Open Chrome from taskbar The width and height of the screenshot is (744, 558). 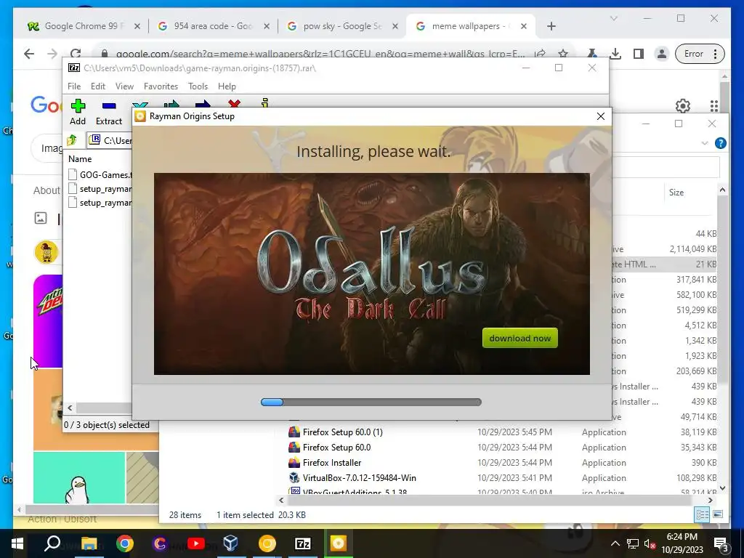124,543
